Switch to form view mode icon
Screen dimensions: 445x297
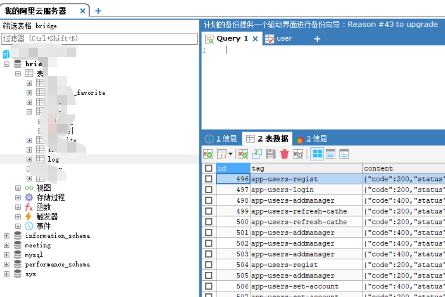tap(330, 154)
